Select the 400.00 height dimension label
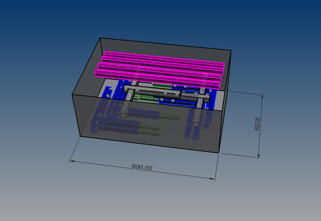 (x=257, y=124)
